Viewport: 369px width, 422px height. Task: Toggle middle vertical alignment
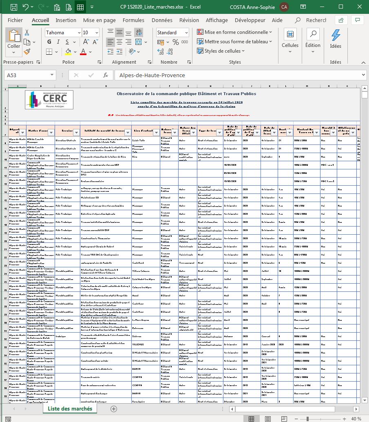[119, 32]
